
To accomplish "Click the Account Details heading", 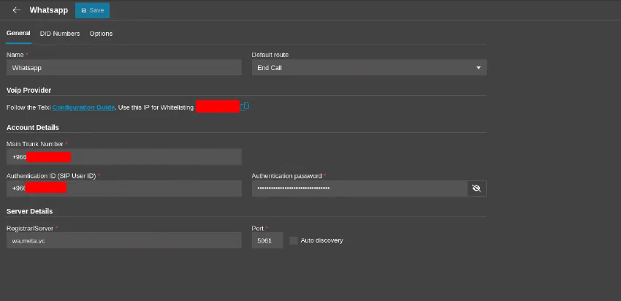I will (x=33, y=128).
